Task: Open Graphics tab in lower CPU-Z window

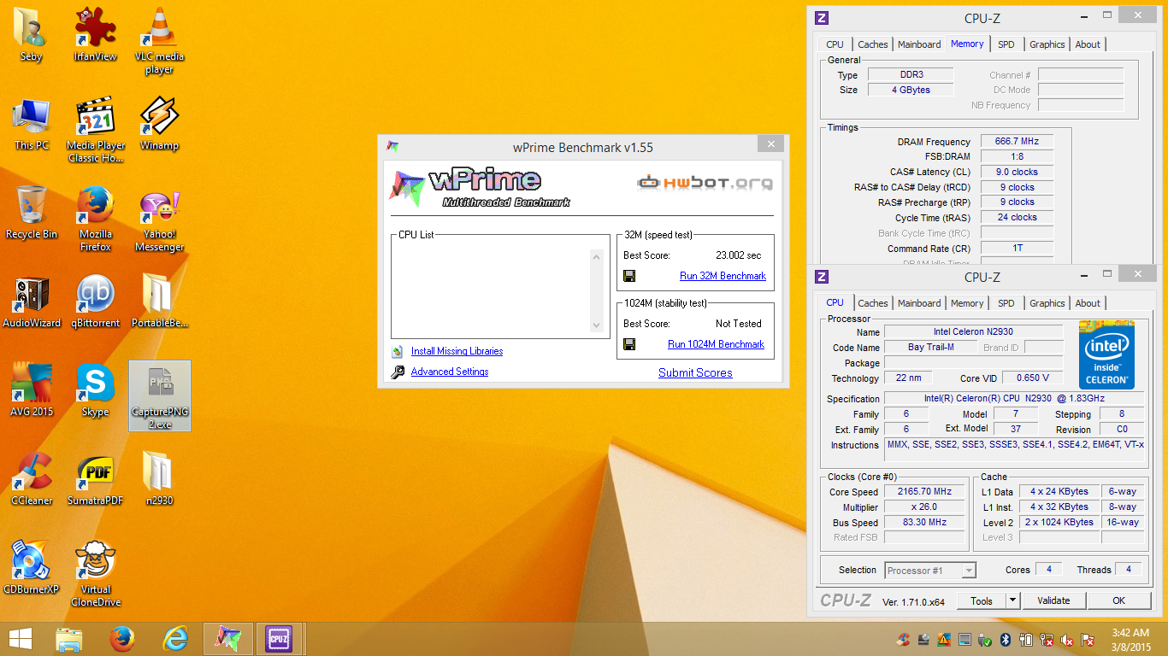Action: pos(1047,303)
